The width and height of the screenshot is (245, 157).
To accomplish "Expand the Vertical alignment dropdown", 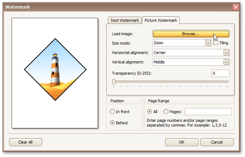I will pos(226,62).
